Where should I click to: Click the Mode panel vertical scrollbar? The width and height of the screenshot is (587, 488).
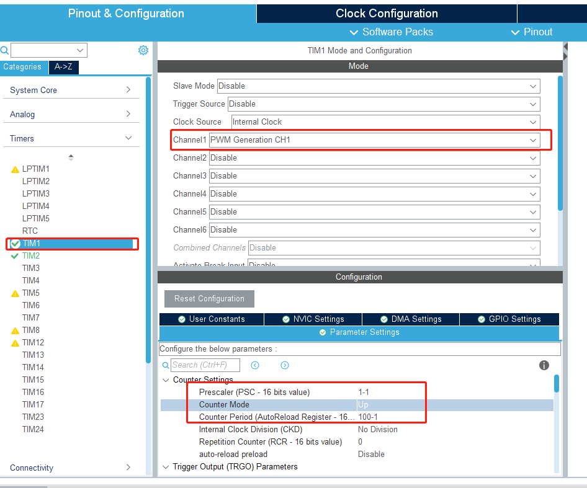tap(560, 144)
